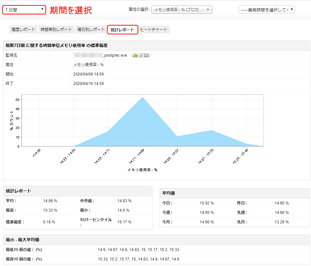Click the chart peak at 14.71 - 14.89
This screenshot has height=266, width=311.
pyautogui.click(x=143, y=97)
